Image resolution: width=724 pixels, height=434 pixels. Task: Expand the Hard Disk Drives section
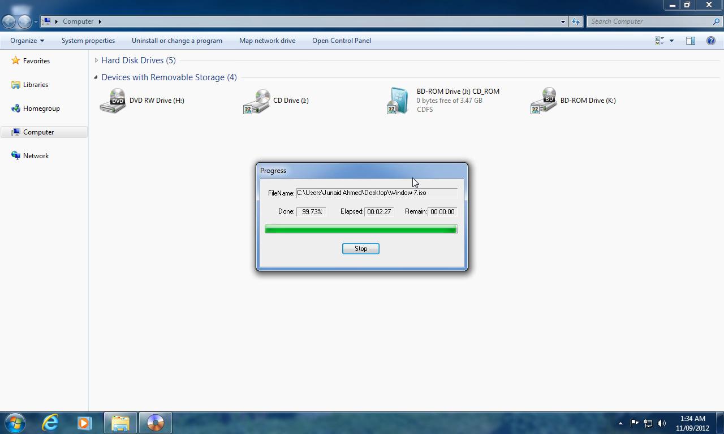click(97, 60)
